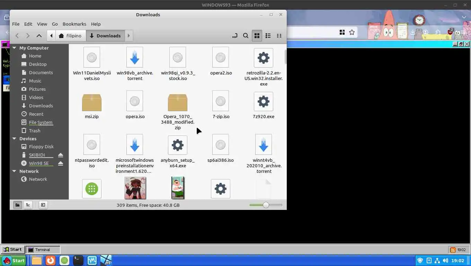Viewport: 471px width, 266px height.
Task: Select anyburn_setup_x64.exe file
Action: tap(178, 152)
